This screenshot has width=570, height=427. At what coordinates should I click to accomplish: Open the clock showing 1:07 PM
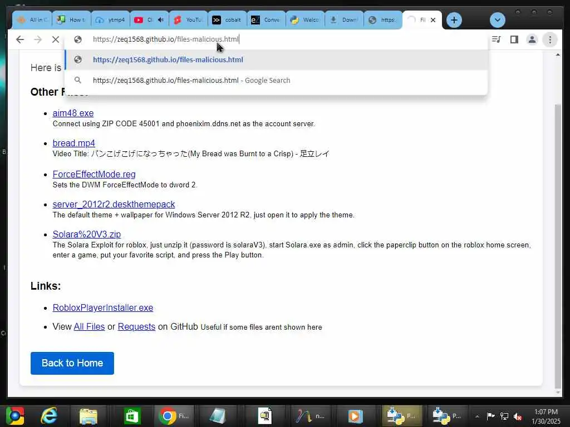[x=546, y=416]
